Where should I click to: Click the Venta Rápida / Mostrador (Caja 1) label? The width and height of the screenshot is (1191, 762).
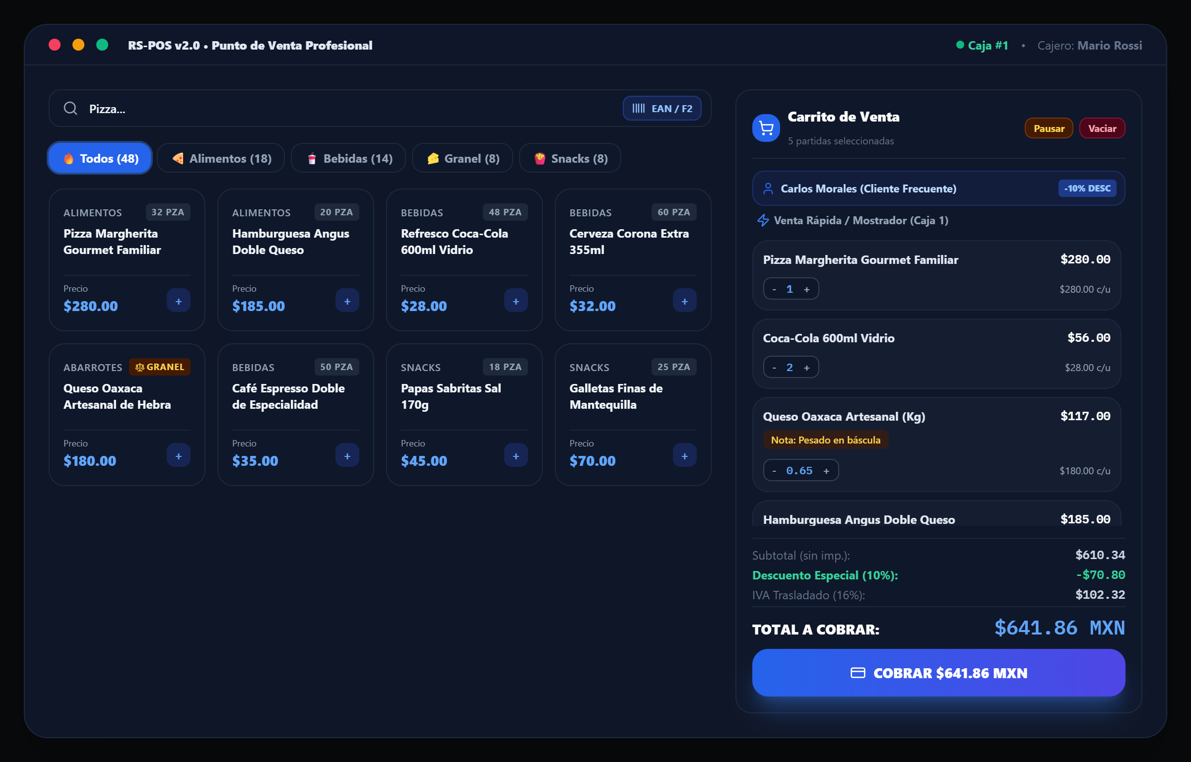[861, 220]
